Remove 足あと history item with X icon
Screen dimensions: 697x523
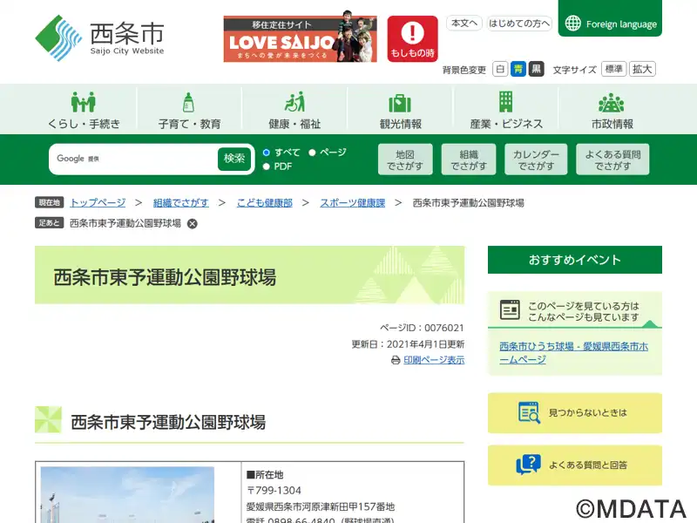click(x=193, y=223)
